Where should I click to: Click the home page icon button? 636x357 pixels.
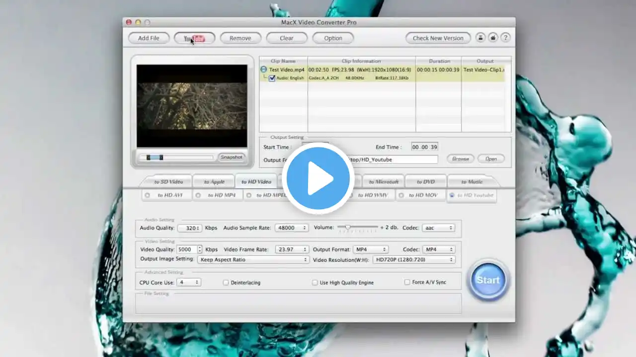493,38
